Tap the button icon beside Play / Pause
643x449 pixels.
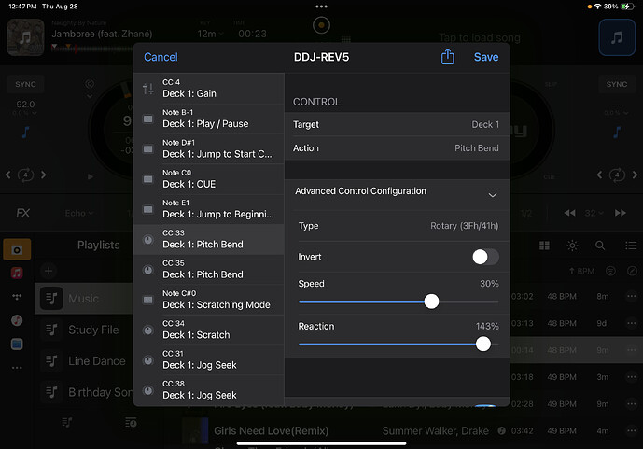[148, 119]
